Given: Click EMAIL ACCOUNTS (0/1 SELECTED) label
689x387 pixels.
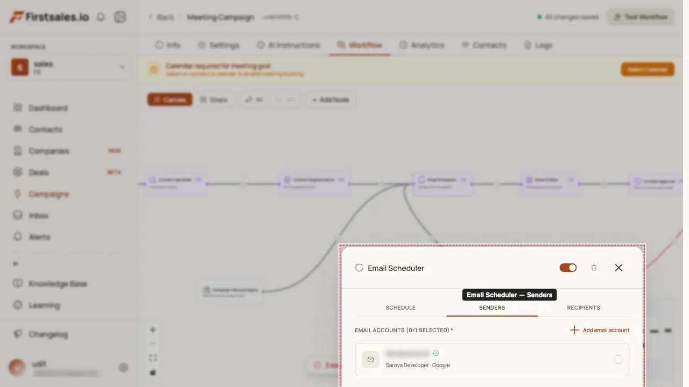Looking at the screenshot, I should click(x=404, y=330).
